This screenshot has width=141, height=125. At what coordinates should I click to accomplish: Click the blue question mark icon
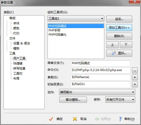tap(120, 119)
